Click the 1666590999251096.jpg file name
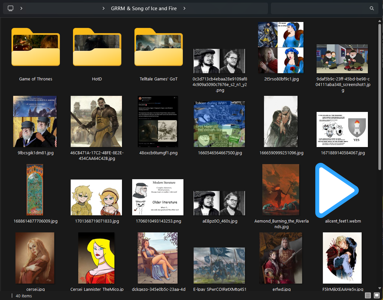The width and height of the screenshot is (383, 300). pos(281,153)
